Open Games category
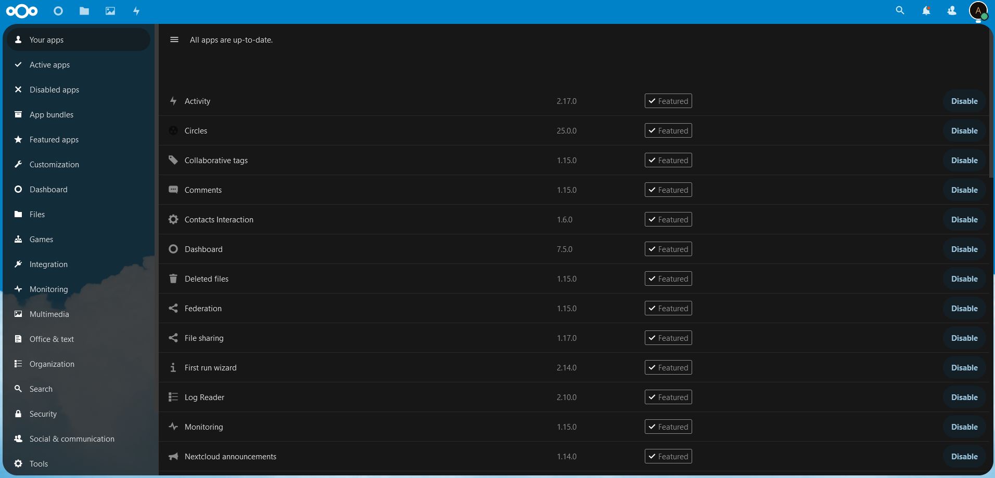Screen dimensions: 995x478 pos(78,239)
